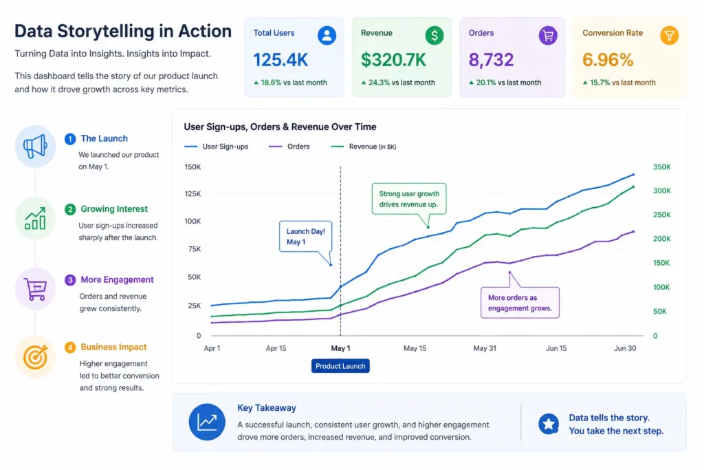
Task: Click the purple step number 3 badge
Action: pos(70,280)
